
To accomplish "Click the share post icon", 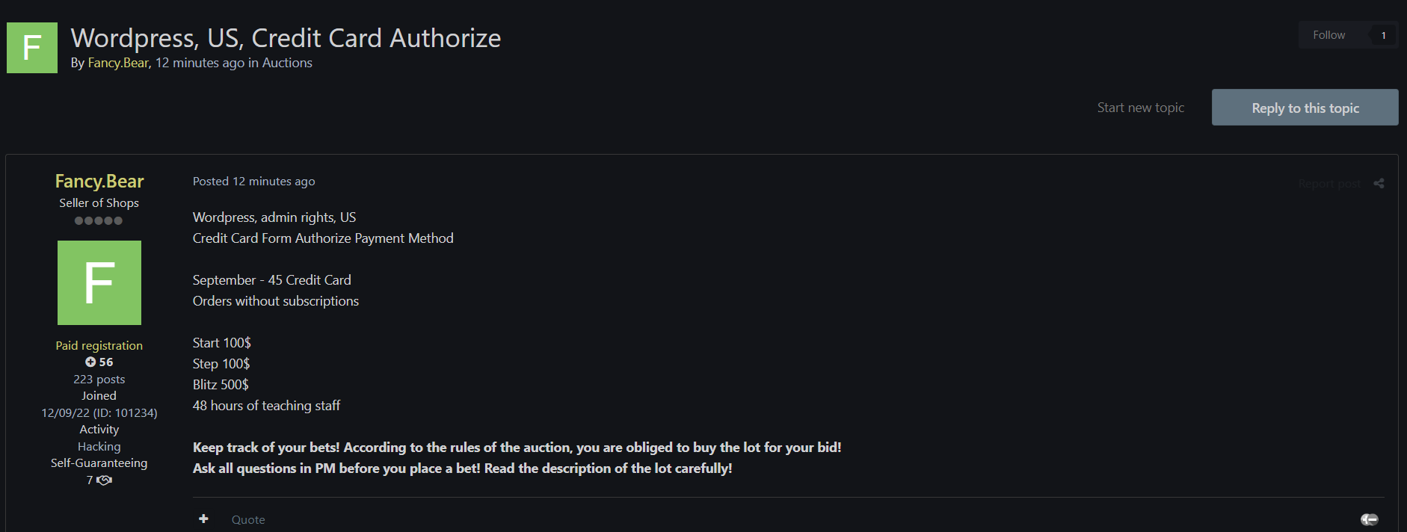I will [x=1379, y=183].
